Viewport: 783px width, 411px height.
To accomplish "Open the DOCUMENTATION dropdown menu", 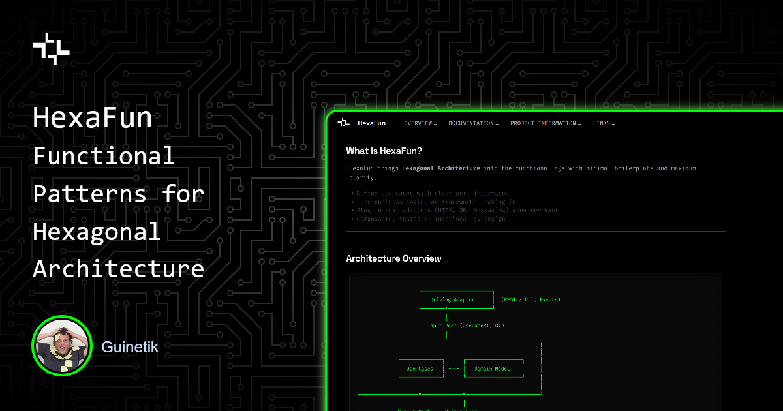I will 472,123.
